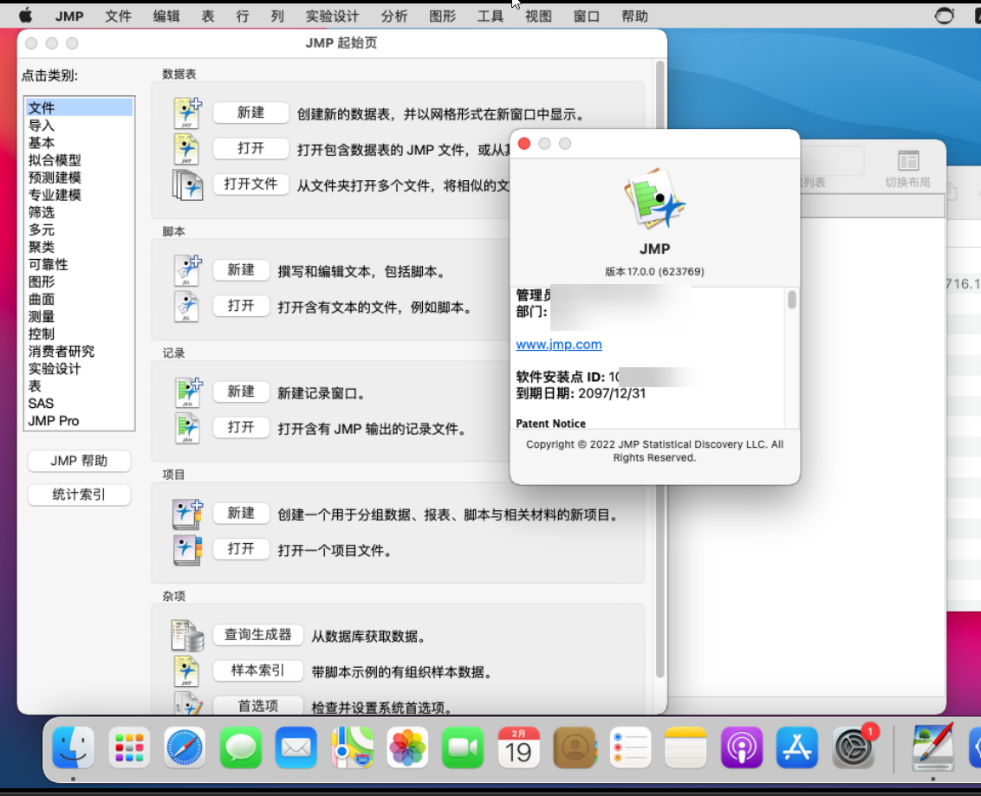
Task: Select 导入 in category list
Action: point(79,125)
